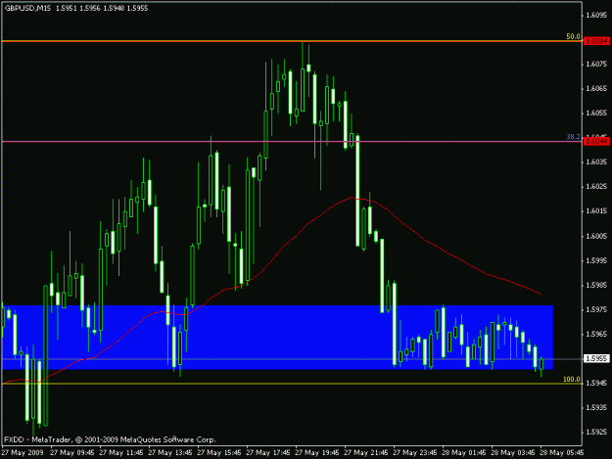This screenshot has width=612, height=459.
Task: Click the 28 May 01:45 time label
Action: point(464,452)
